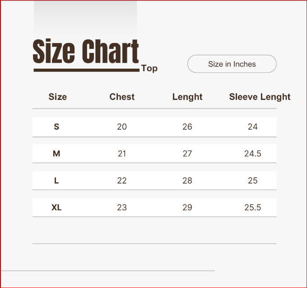
Task: Click length value 28 in L row
Action: pyautogui.click(x=187, y=181)
